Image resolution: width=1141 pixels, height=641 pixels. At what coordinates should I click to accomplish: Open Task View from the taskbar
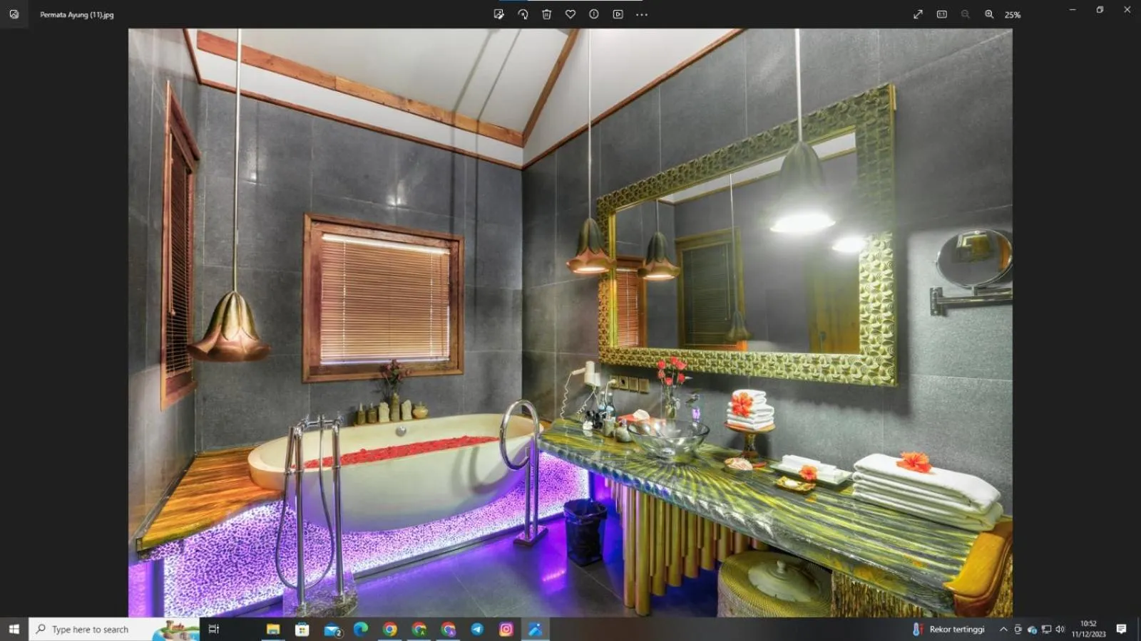(213, 629)
